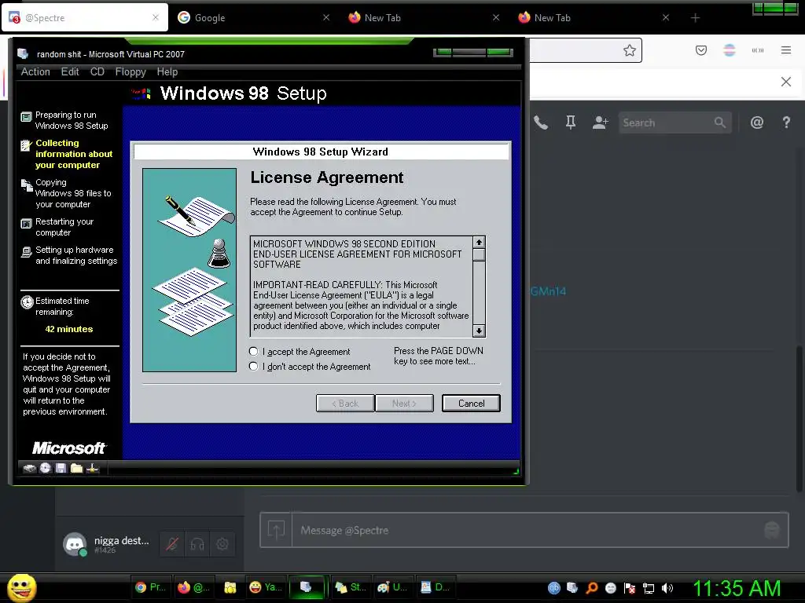This screenshot has height=603, width=805.
Task: Start a voice call in Discord
Action: tap(541, 122)
